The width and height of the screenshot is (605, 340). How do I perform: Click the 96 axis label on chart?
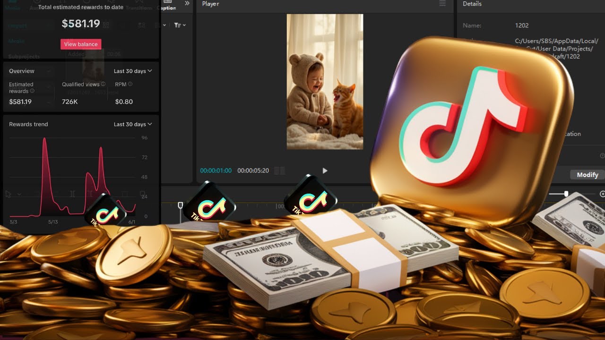(x=145, y=138)
